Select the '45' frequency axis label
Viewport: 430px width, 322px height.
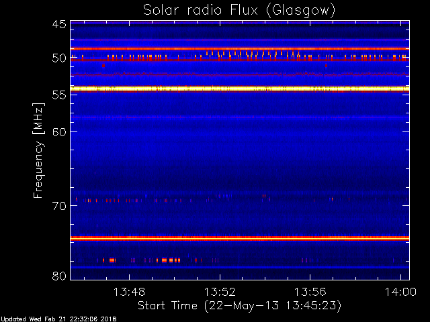click(x=59, y=24)
